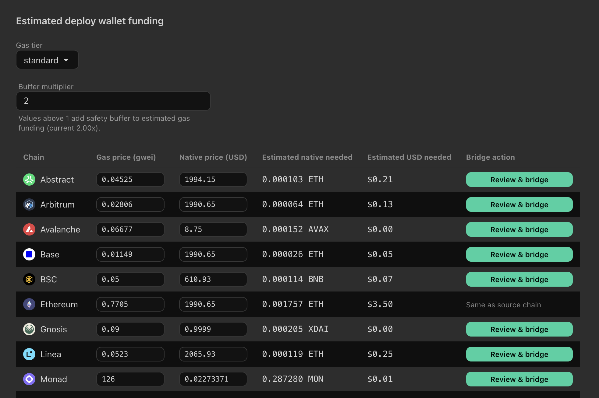
Task: Edit the Gnosis native price field
Action: coord(213,329)
